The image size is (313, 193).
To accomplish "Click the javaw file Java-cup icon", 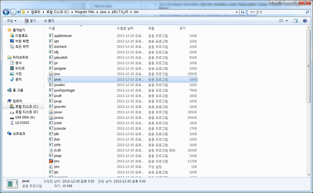I will 51,112.
